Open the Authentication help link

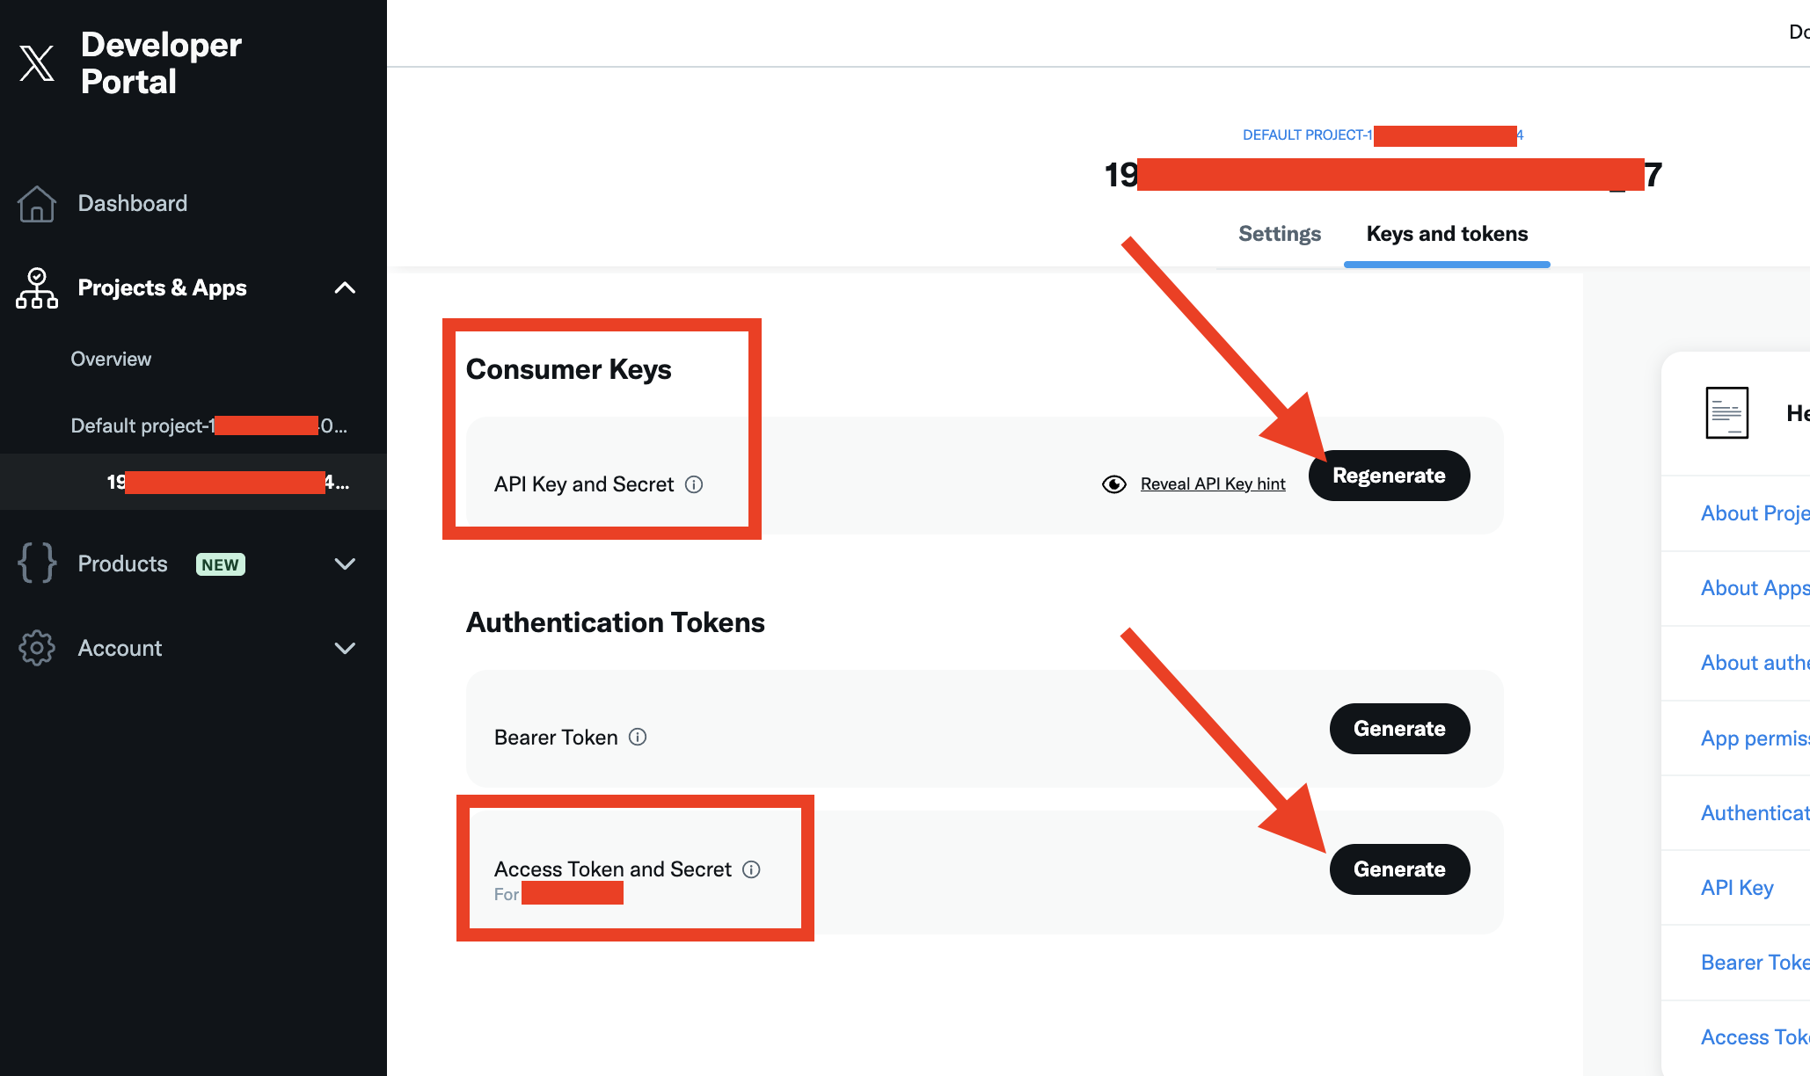(1755, 813)
